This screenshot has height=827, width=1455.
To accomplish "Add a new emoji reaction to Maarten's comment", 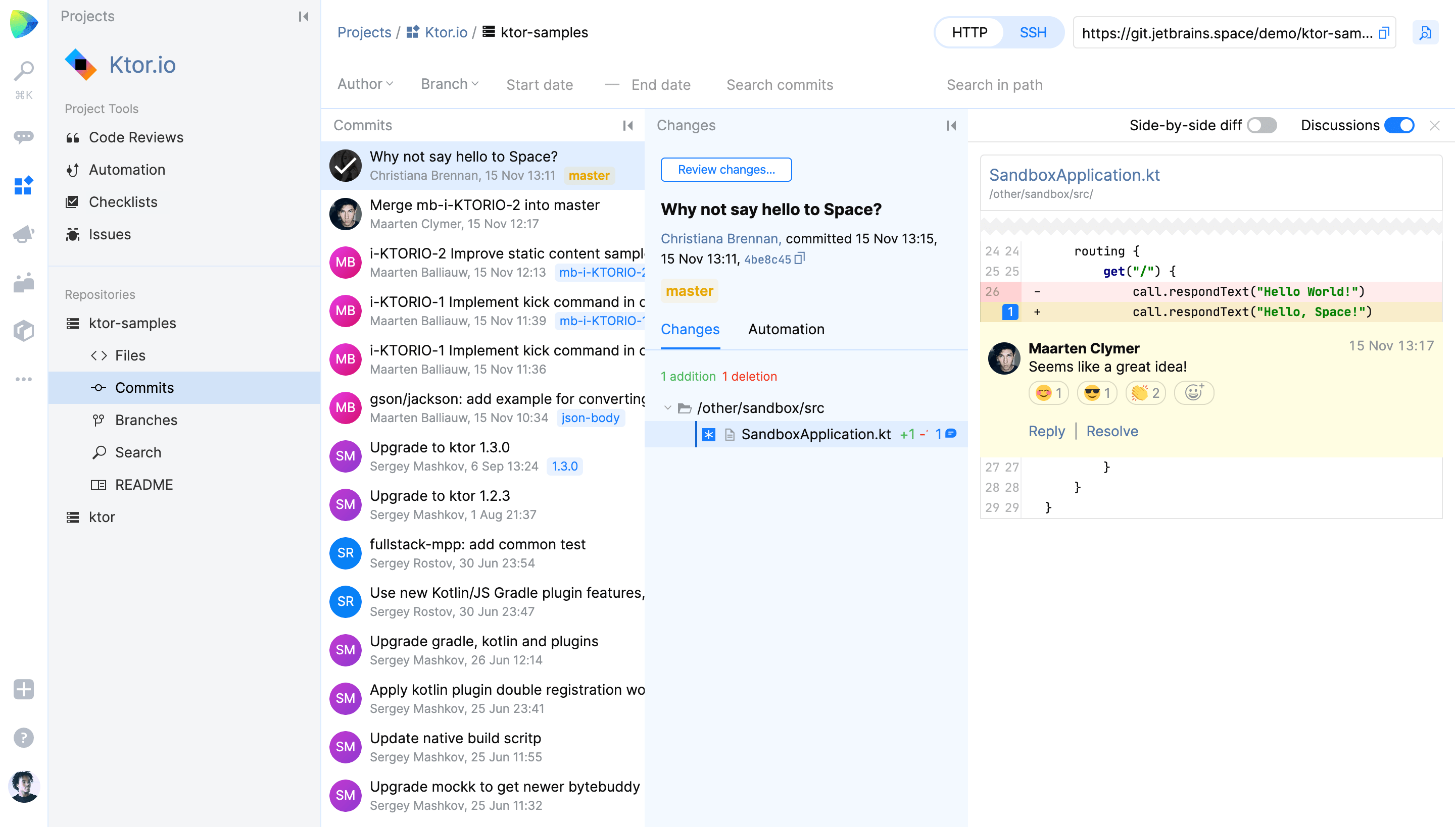I will (x=1193, y=392).
